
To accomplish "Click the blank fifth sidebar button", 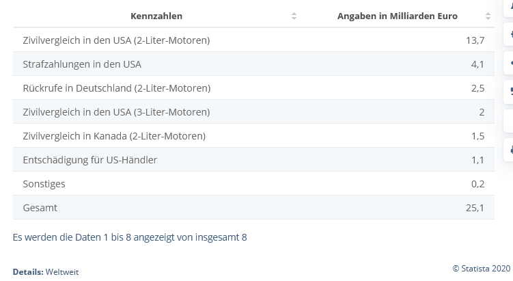I will click(508, 121).
